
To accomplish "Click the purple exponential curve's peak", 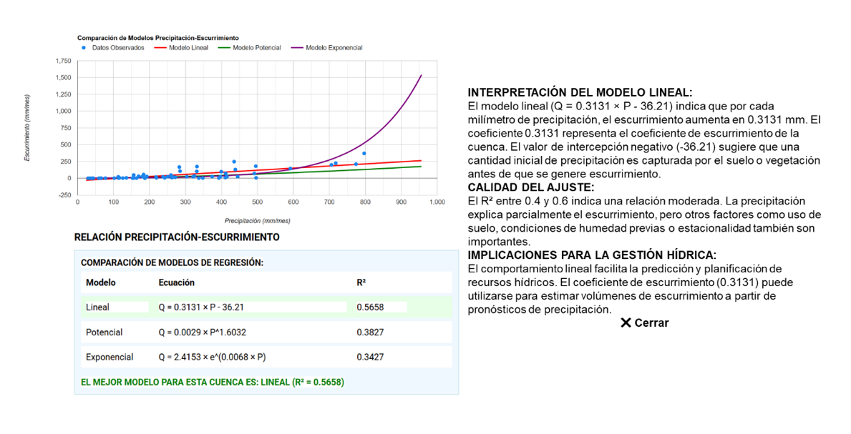I will tap(421, 76).
